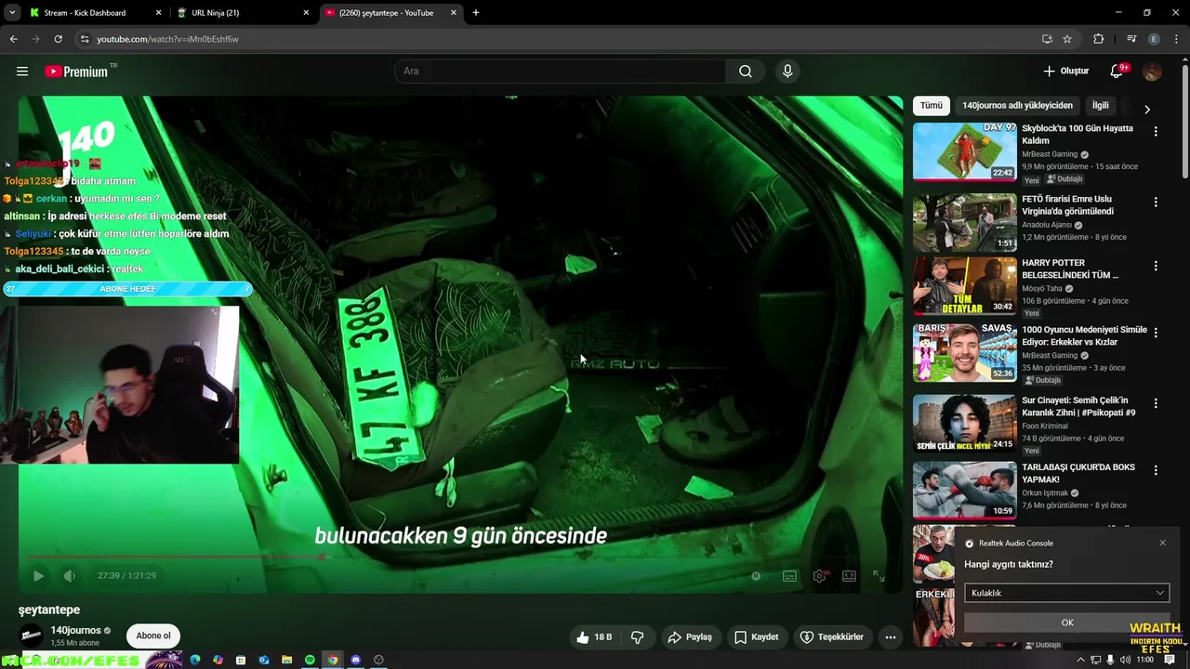Screen dimensions: 1190x669
Task: Open 140journos channel link
Action: (76, 631)
